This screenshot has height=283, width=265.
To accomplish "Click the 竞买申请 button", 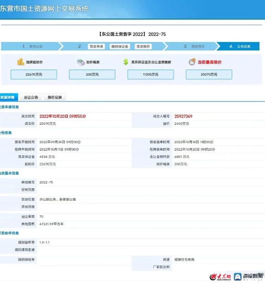I will click(96, 47).
